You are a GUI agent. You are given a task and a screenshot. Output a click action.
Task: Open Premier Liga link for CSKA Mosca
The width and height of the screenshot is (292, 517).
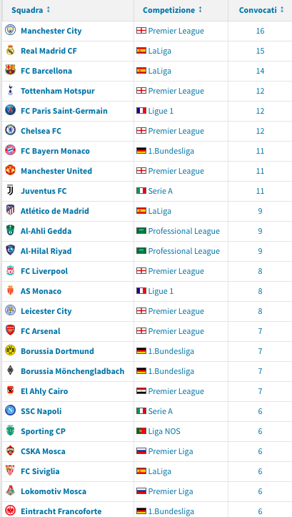(171, 451)
